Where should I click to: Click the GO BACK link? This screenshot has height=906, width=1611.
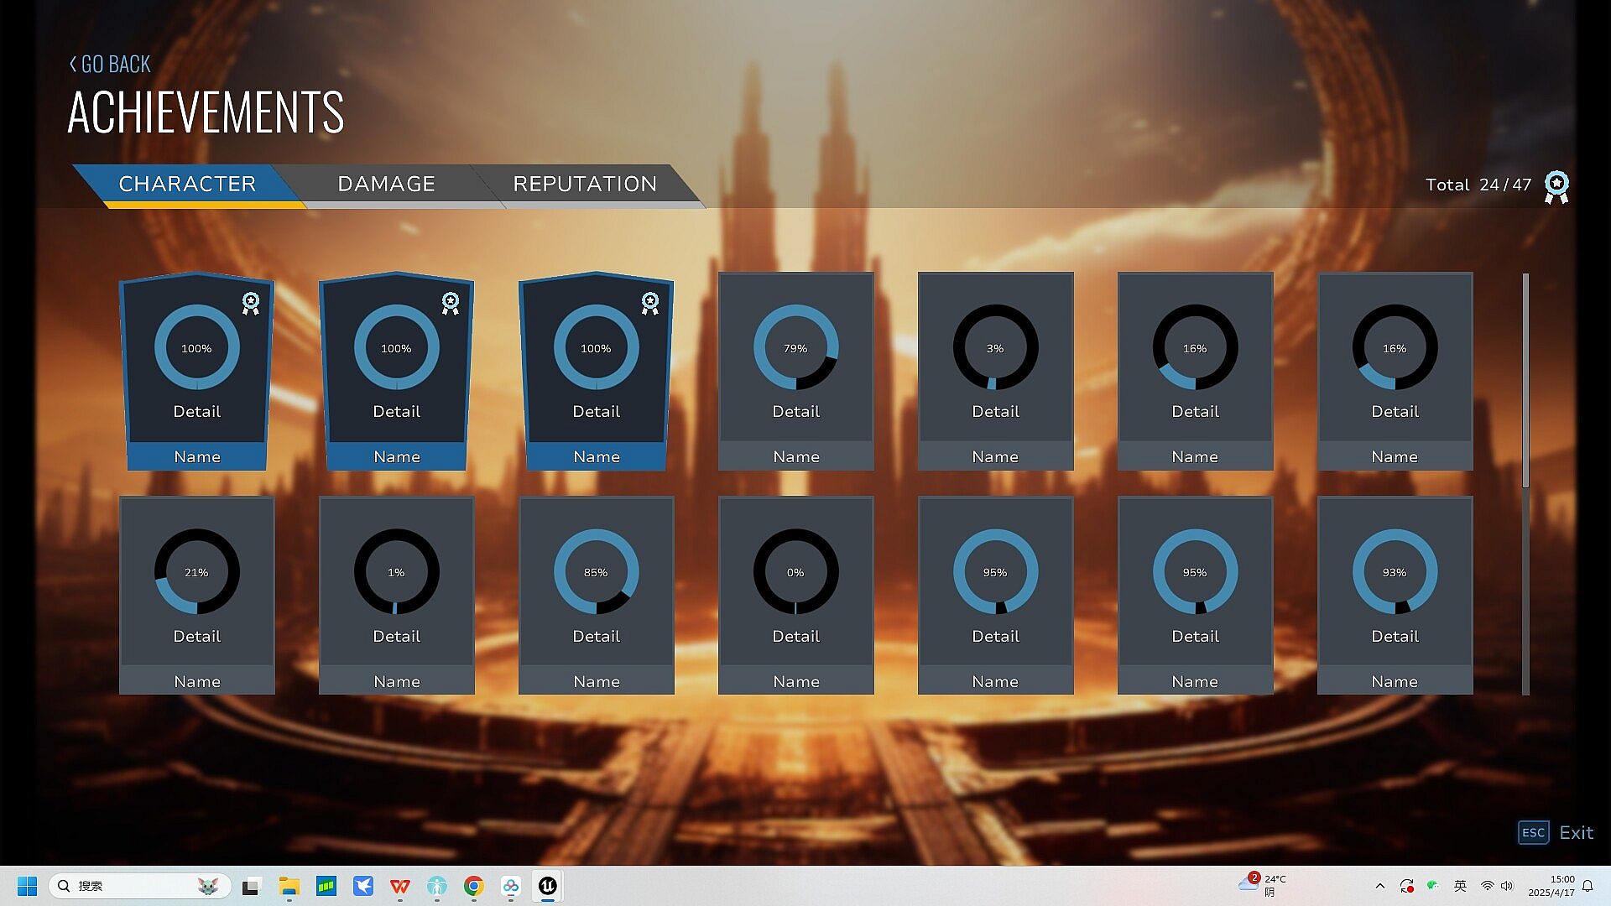(110, 65)
